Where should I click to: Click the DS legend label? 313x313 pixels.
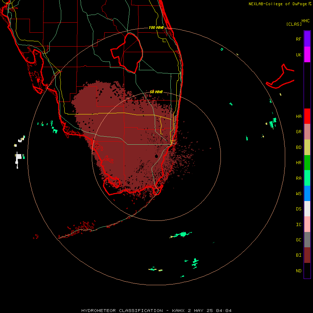click(x=298, y=209)
